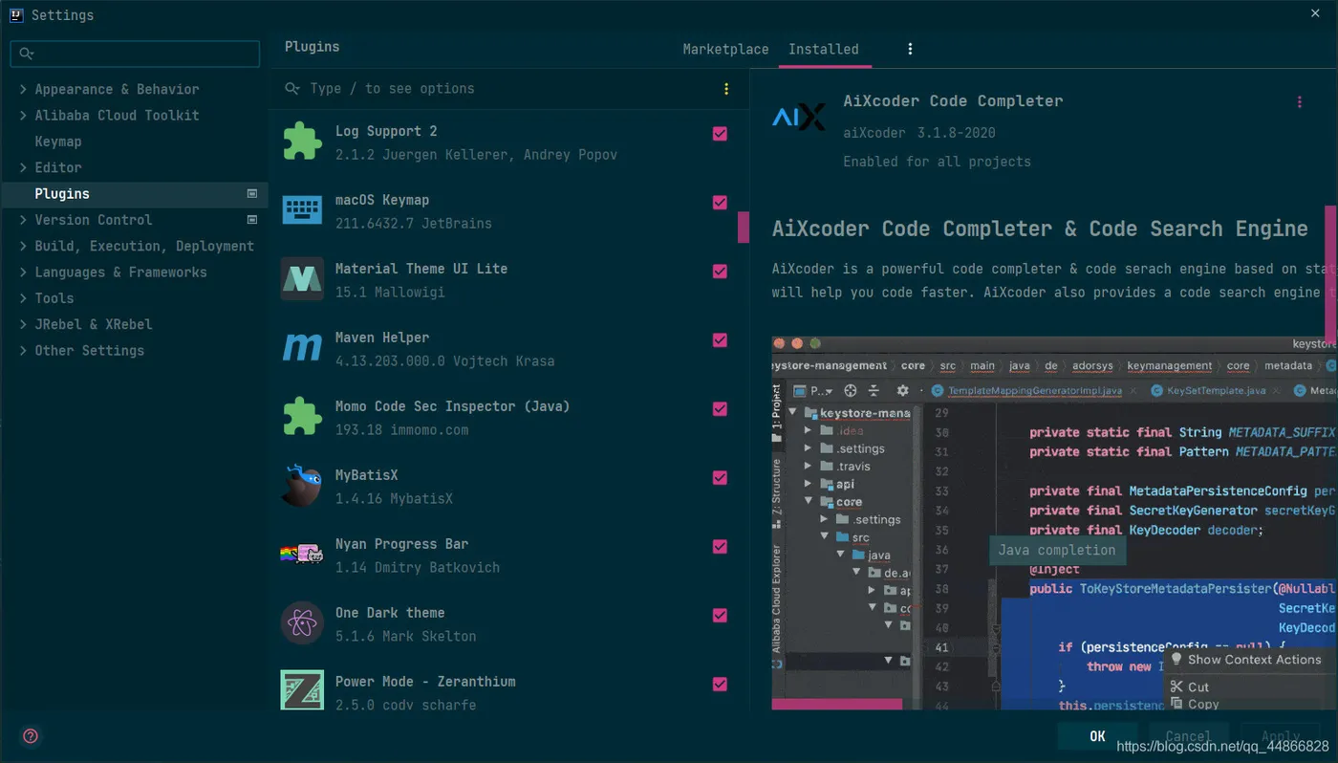Screen dimensions: 1338x763
Task: Select the Maven Helper plugin name
Action: (382, 338)
